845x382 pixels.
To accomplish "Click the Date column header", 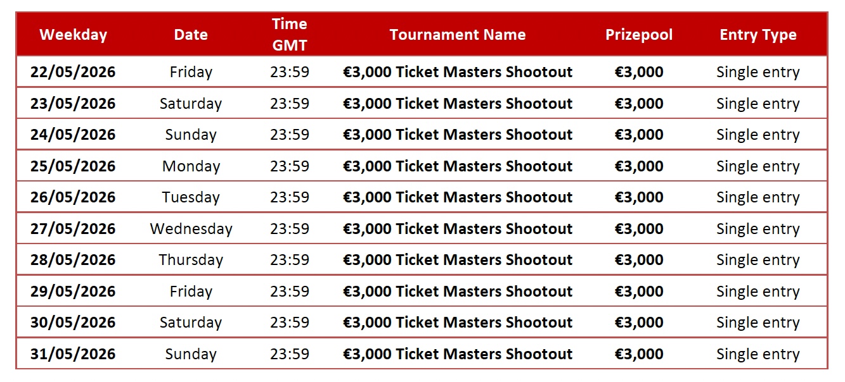I will [x=191, y=35].
